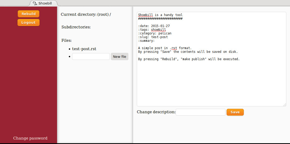The height and width of the screenshot is (144, 290).
Task: Save the file with the Save button
Action: point(235,112)
